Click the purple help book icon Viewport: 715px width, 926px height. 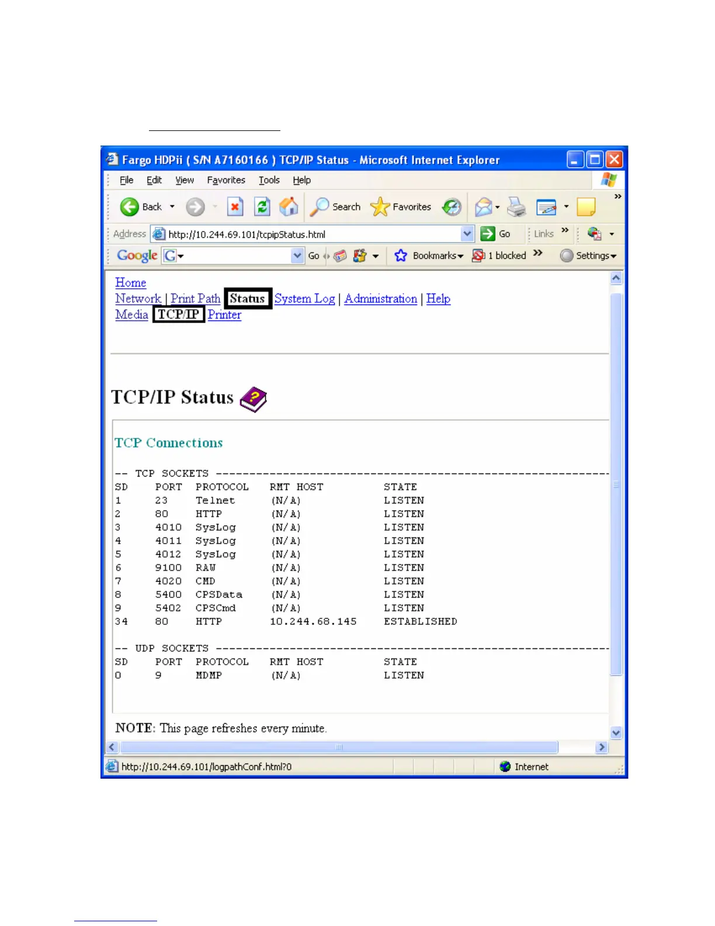click(254, 399)
